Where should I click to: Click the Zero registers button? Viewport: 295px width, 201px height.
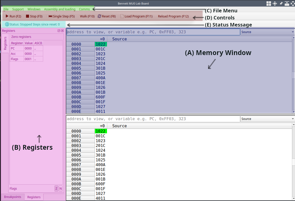click(x=21, y=37)
